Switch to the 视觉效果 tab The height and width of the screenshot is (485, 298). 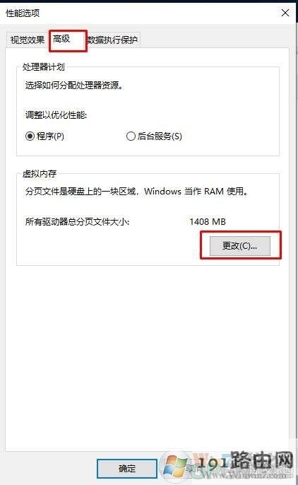coord(27,40)
